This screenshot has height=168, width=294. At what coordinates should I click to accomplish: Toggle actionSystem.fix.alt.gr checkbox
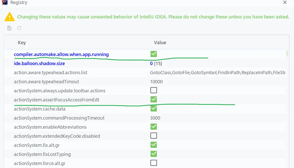tap(154, 145)
